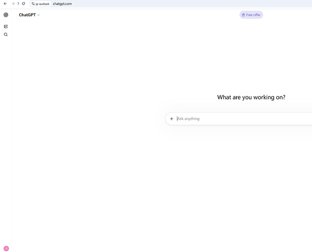Click the chatgpt.com address bar
Viewport: 312px width, 252px height.
(62, 4)
